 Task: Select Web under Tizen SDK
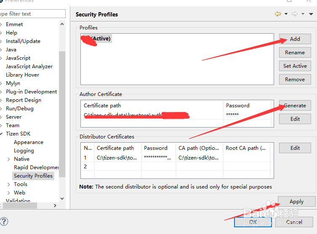click(19, 193)
